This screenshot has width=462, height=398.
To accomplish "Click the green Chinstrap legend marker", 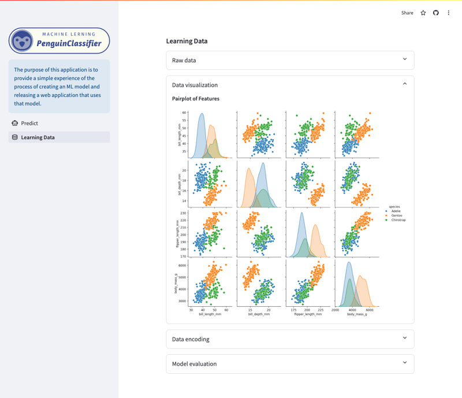I will pos(386,220).
